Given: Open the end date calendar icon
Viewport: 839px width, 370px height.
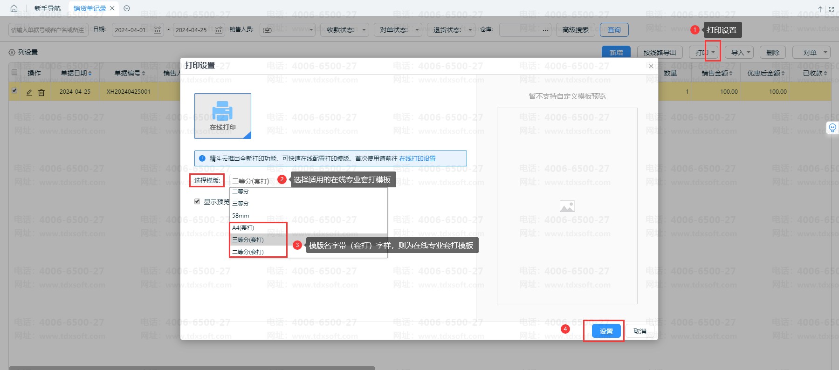Looking at the screenshot, I should (218, 30).
